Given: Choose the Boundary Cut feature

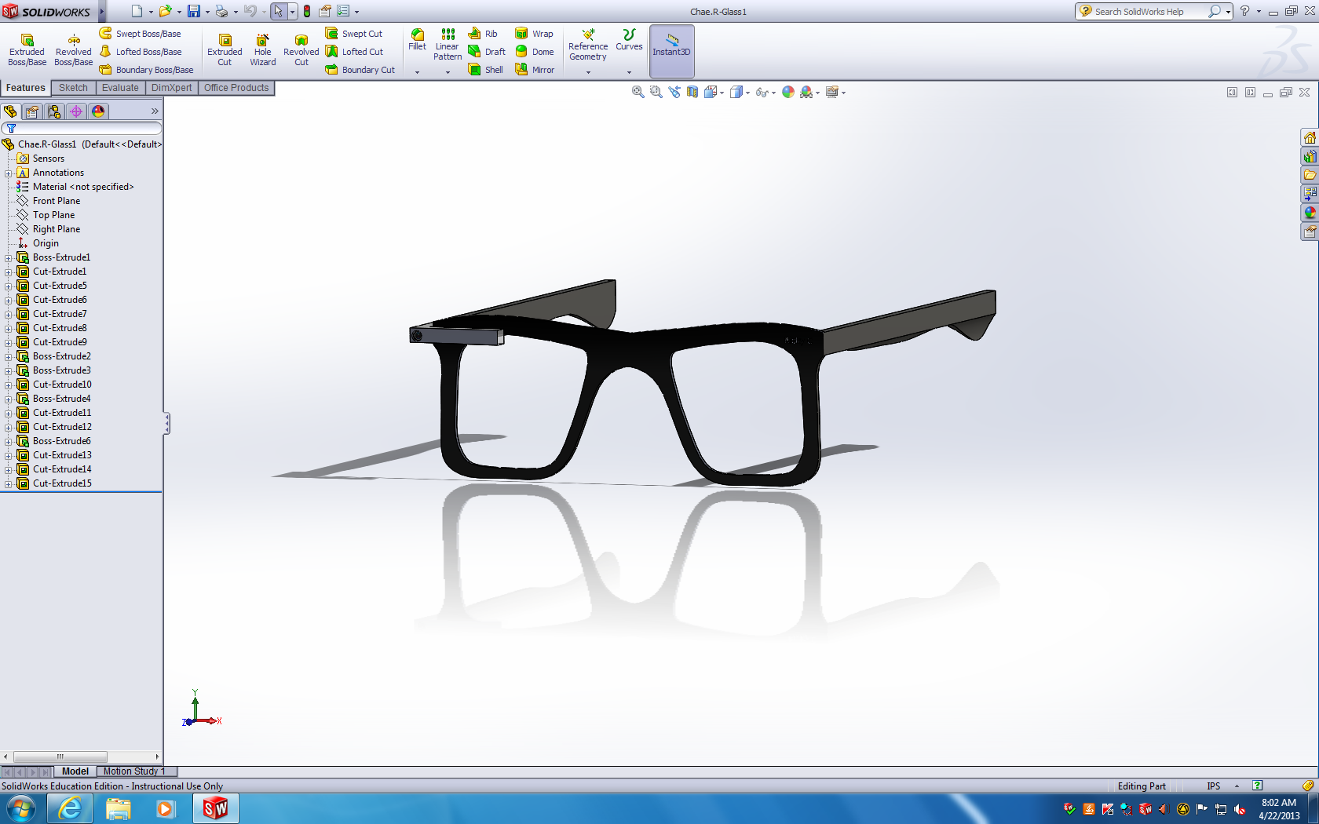Looking at the screenshot, I should [x=360, y=70].
